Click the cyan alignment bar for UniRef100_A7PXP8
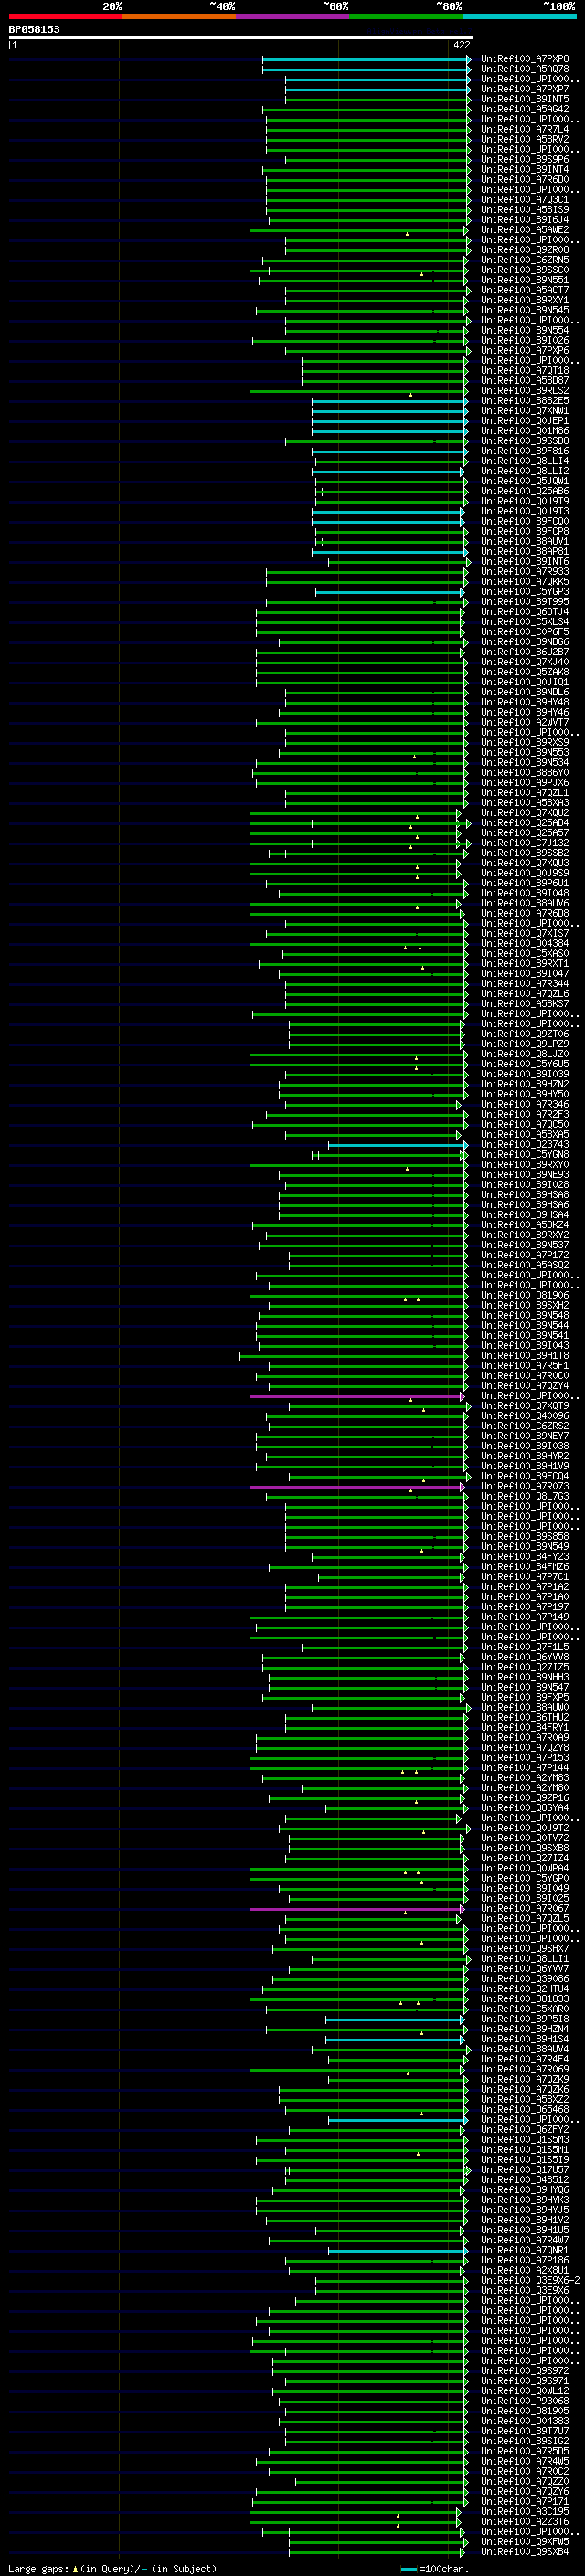Viewport: 585px width, 2576px height. [366, 60]
